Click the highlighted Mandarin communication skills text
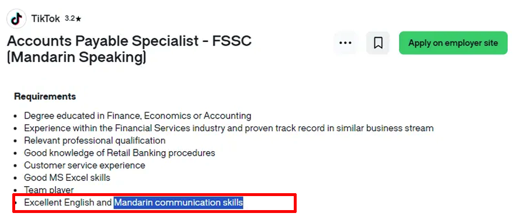Screen dimensions: 518x220 (x=178, y=202)
